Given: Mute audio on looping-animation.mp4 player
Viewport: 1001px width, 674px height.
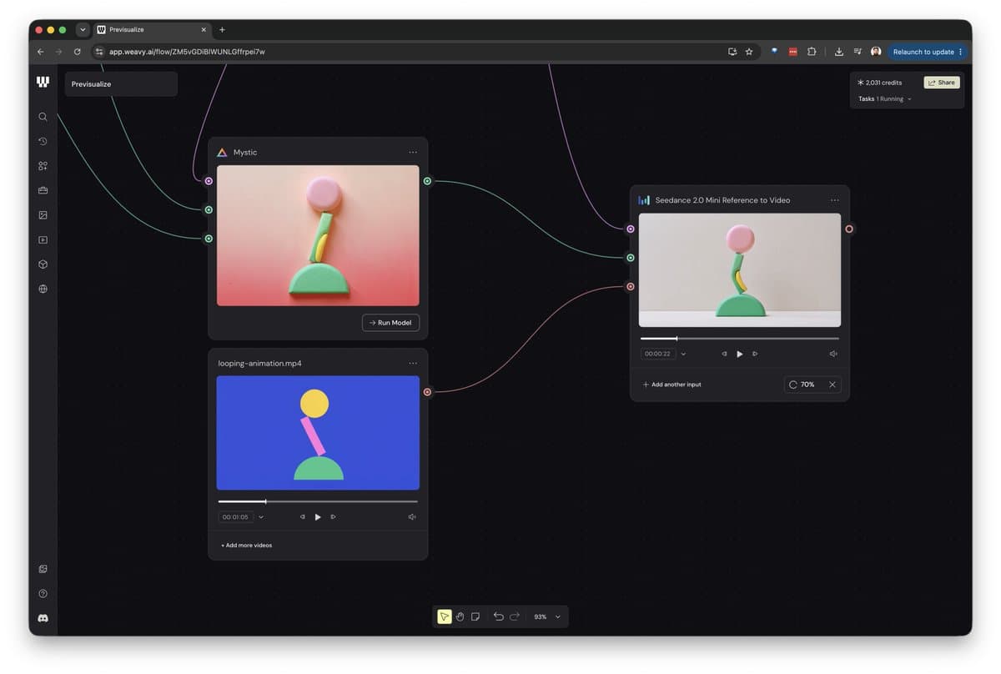Looking at the screenshot, I should (412, 517).
